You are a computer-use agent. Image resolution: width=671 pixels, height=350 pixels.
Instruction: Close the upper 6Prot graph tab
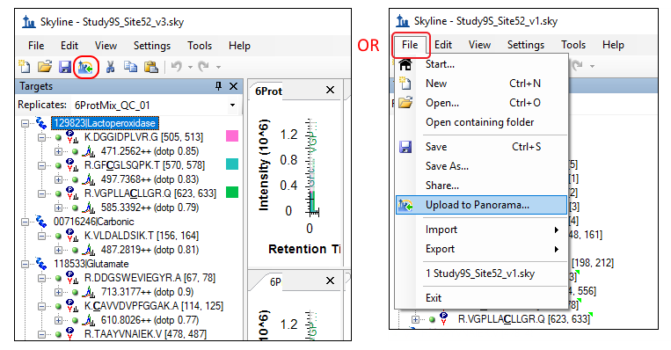point(330,91)
